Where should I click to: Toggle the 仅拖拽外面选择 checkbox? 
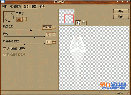[4, 55]
